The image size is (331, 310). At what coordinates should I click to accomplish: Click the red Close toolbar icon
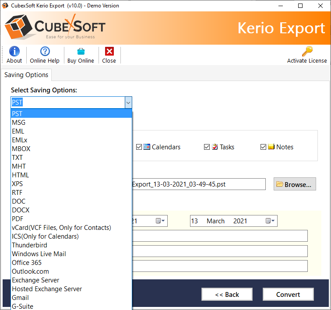(x=109, y=51)
